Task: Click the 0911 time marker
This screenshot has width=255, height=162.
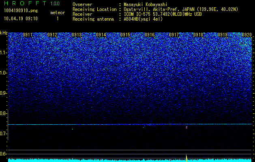Action: pyautogui.click(x=28, y=35)
